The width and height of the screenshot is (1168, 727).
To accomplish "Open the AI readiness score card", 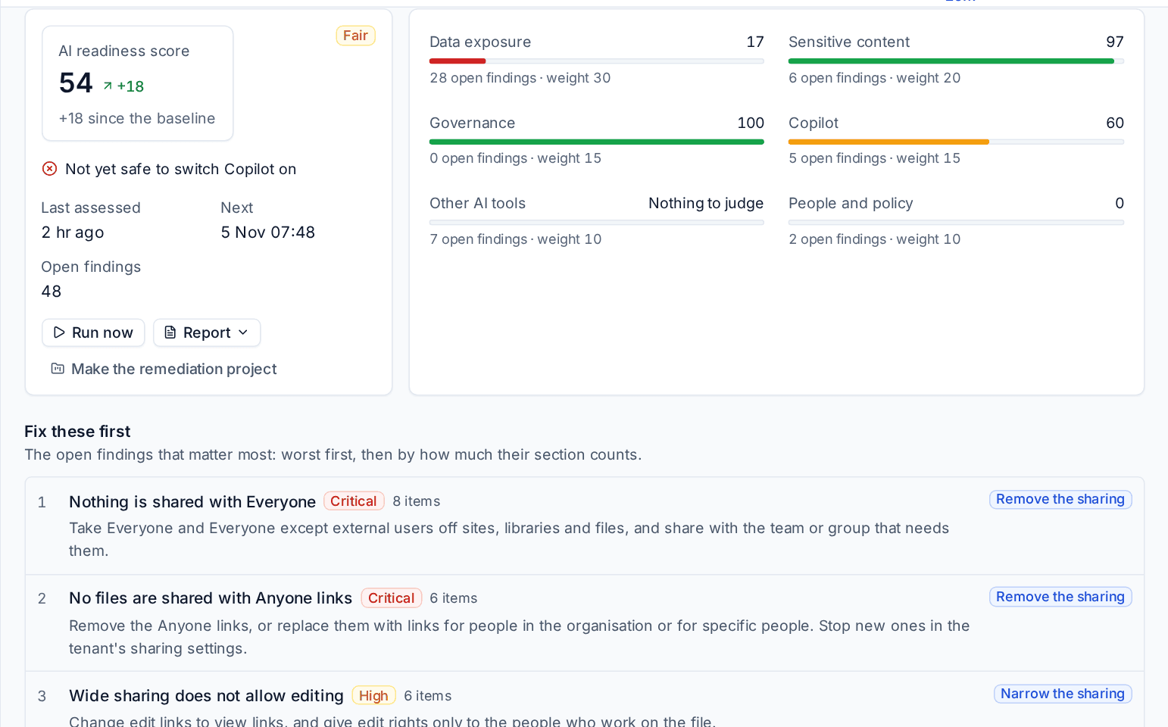I will tap(137, 83).
